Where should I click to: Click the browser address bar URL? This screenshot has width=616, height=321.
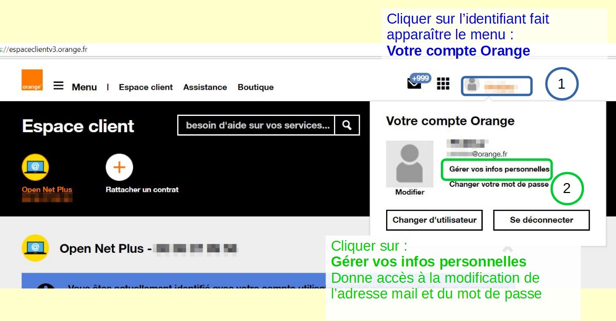44,49
